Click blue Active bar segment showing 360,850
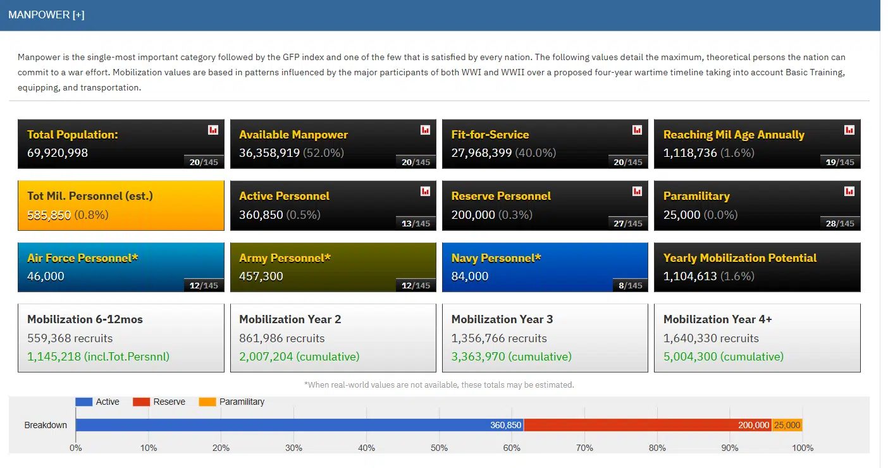The height and width of the screenshot is (468, 888). tap(299, 425)
